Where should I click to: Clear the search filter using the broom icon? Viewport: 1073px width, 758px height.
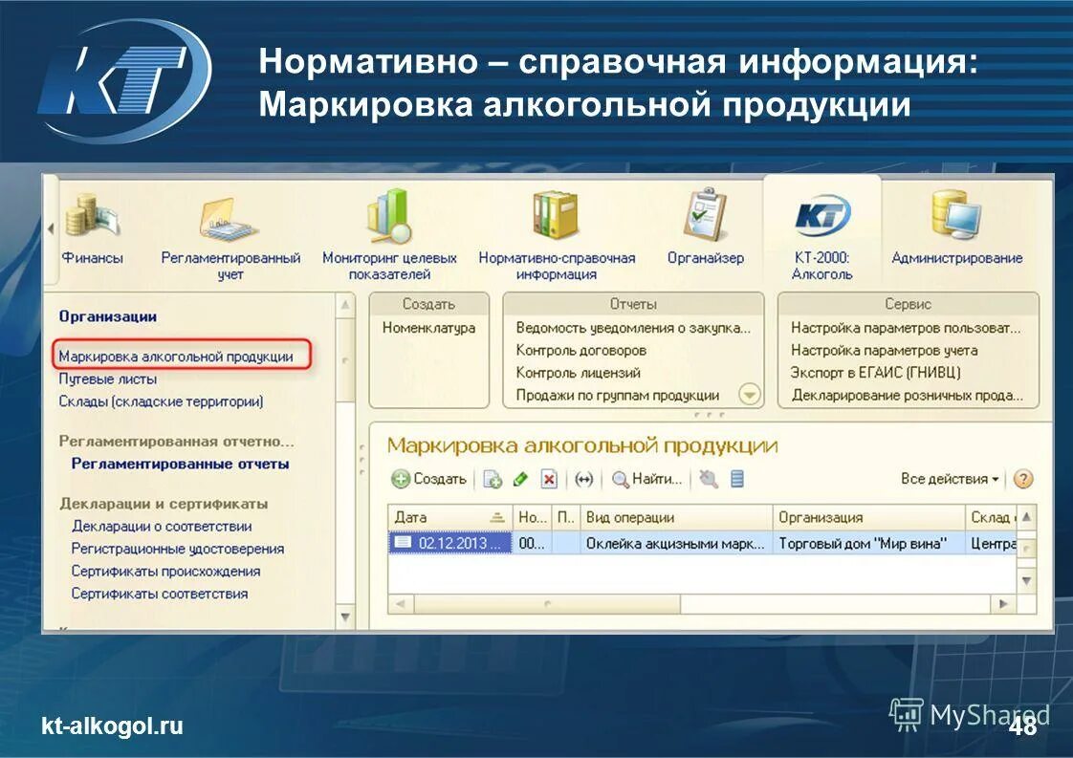(711, 479)
